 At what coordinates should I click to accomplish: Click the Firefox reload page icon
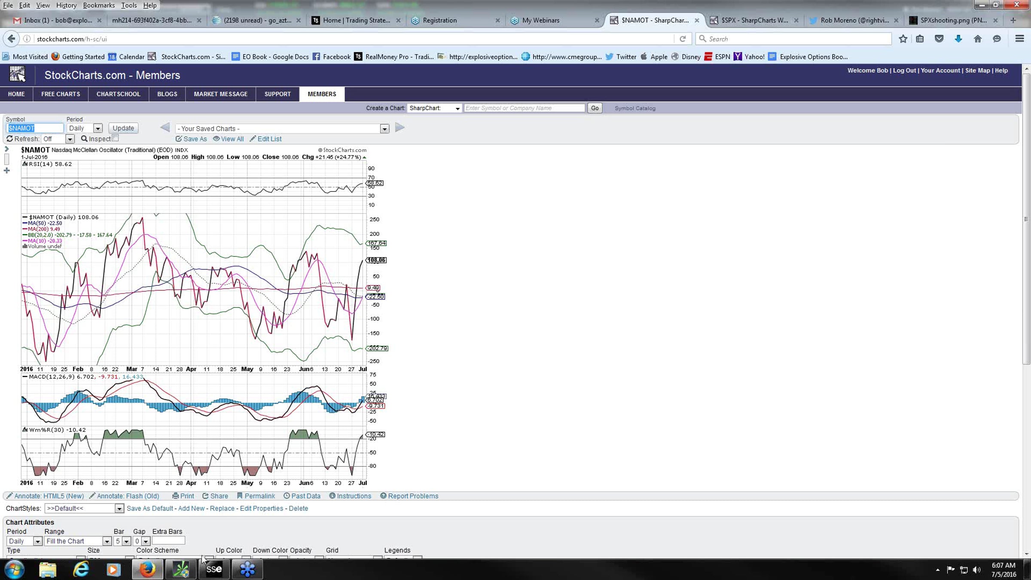pos(682,39)
